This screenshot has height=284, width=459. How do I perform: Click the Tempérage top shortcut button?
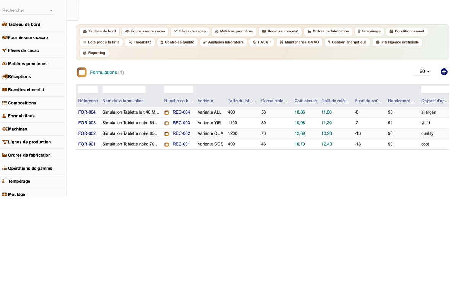(369, 31)
